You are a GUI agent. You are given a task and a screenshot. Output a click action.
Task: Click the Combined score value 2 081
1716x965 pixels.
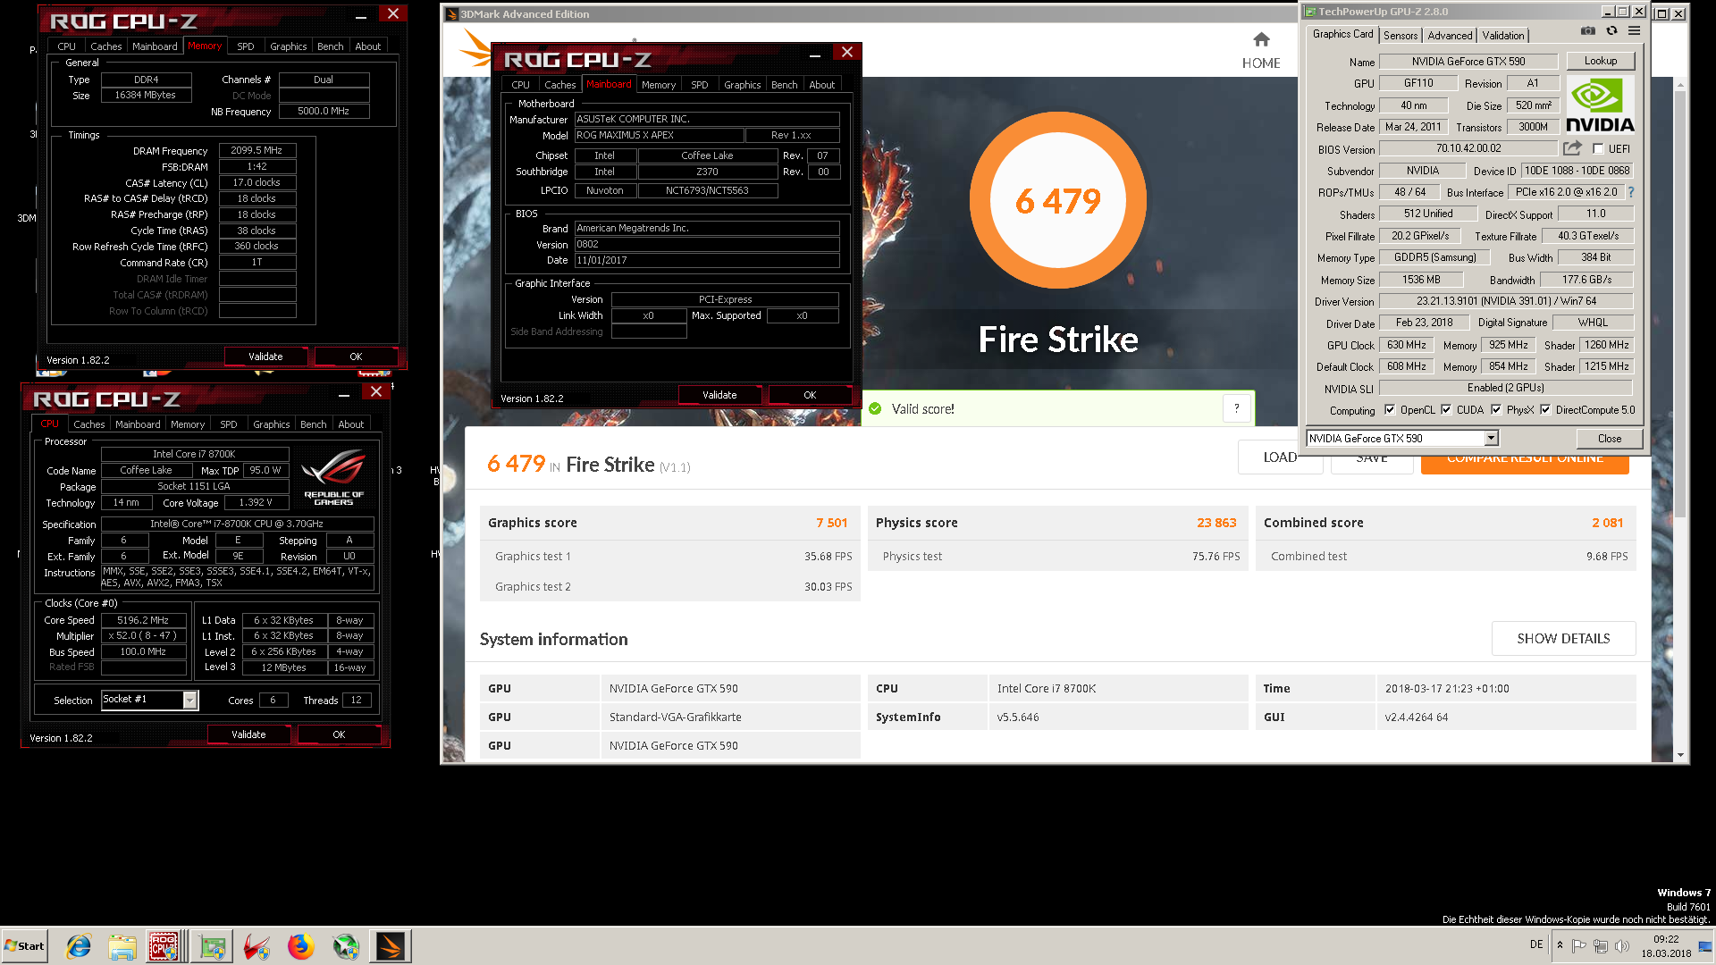click(1607, 523)
